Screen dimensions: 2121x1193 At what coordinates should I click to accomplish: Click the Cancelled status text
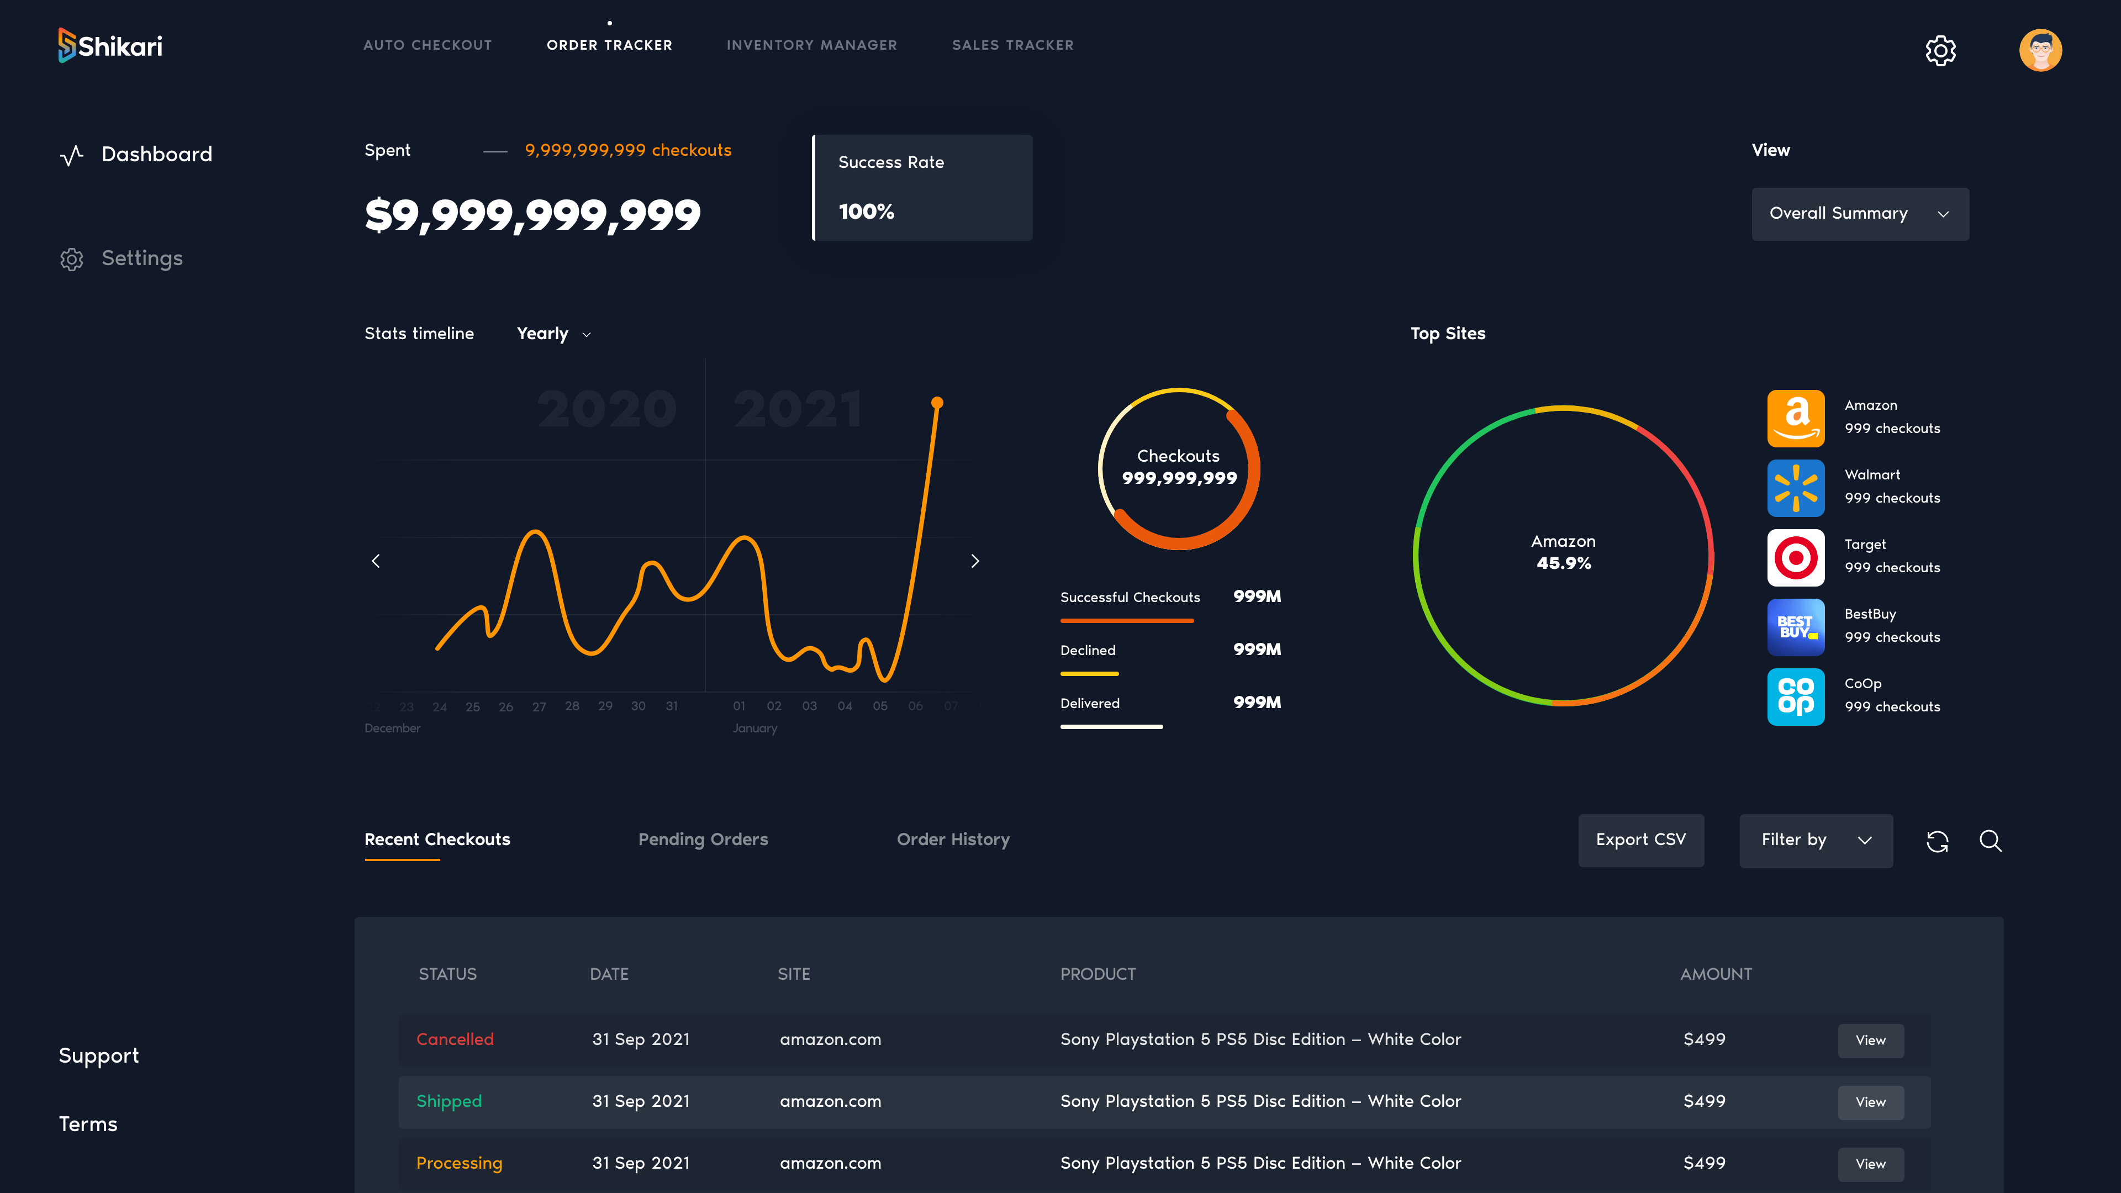455,1040
